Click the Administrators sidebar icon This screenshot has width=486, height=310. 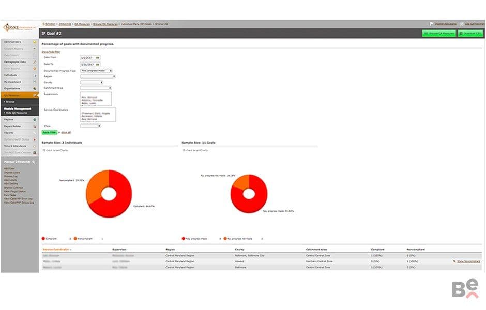pyautogui.click(x=35, y=42)
